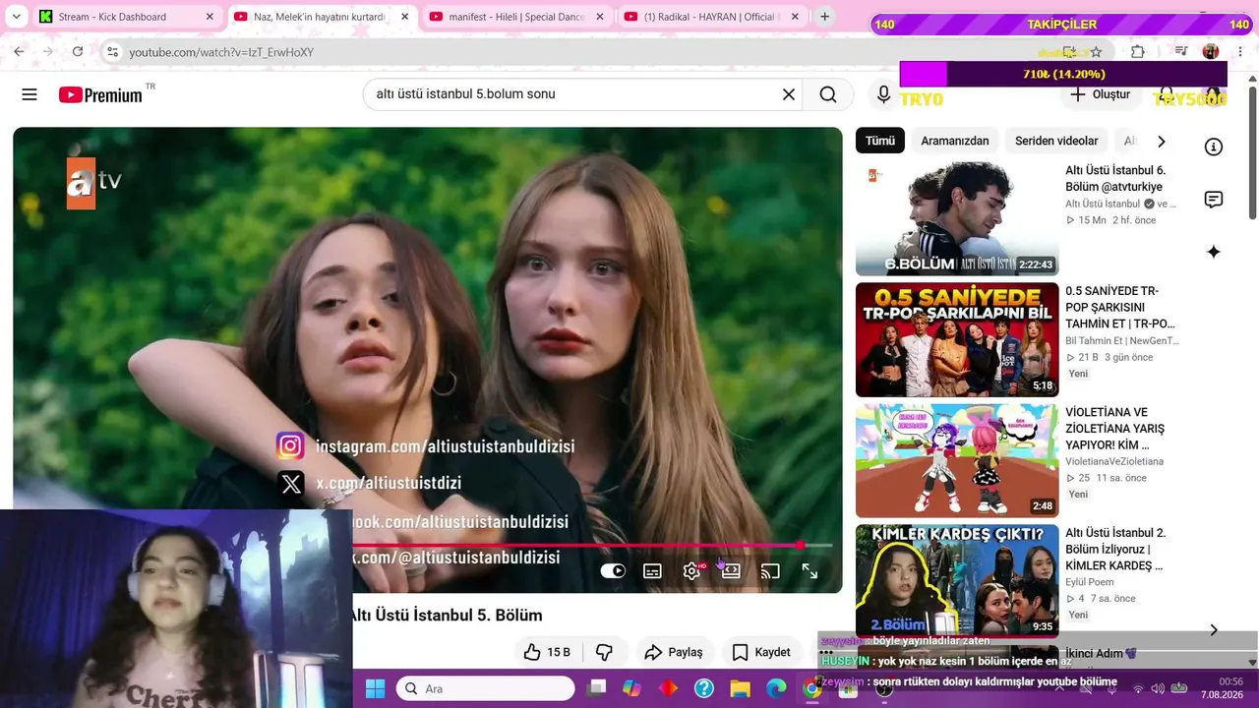Screen dimensions: 1259x708
Task: Open the İkinci Adım video title
Action: click(x=1101, y=653)
